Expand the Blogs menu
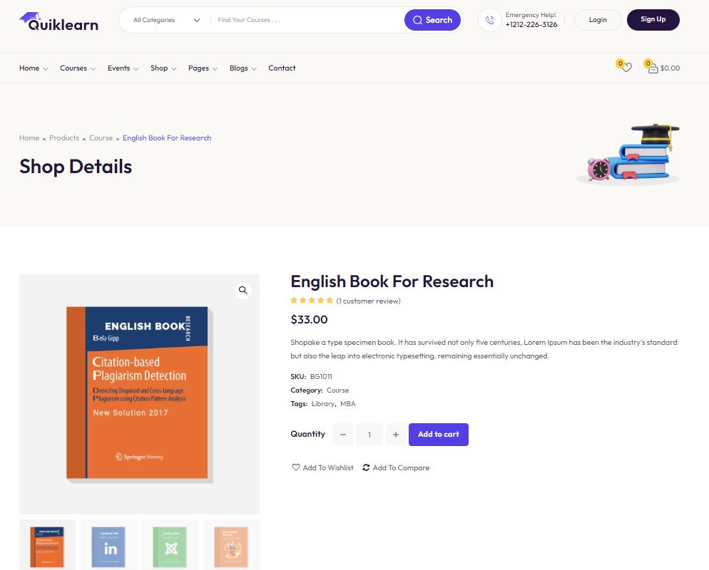This screenshot has width=709, height=570. [243, 68]
